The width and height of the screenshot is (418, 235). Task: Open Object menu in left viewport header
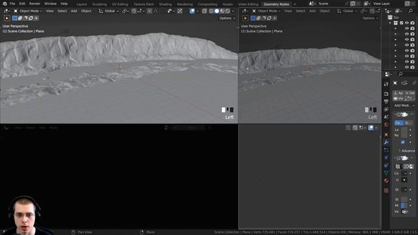(x=86, y=11)
